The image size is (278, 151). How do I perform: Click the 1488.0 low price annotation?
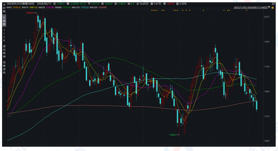tap(173, 135)
